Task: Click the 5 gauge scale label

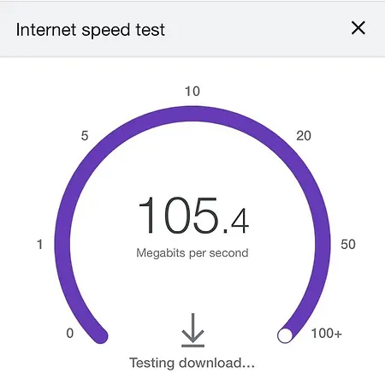Action: pyautogui.click(x=85, y=135)
